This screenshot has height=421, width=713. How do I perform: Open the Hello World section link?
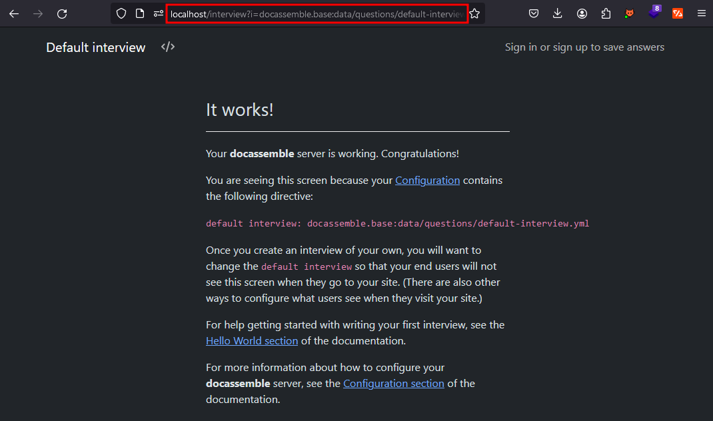point(252,340)
